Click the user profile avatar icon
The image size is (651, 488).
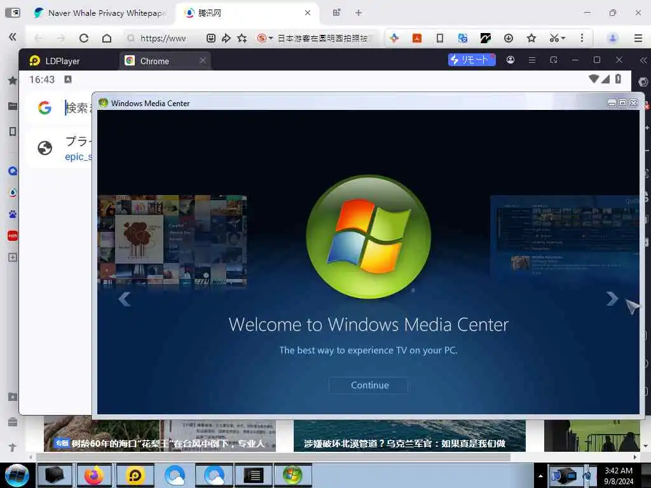(612, 38)
